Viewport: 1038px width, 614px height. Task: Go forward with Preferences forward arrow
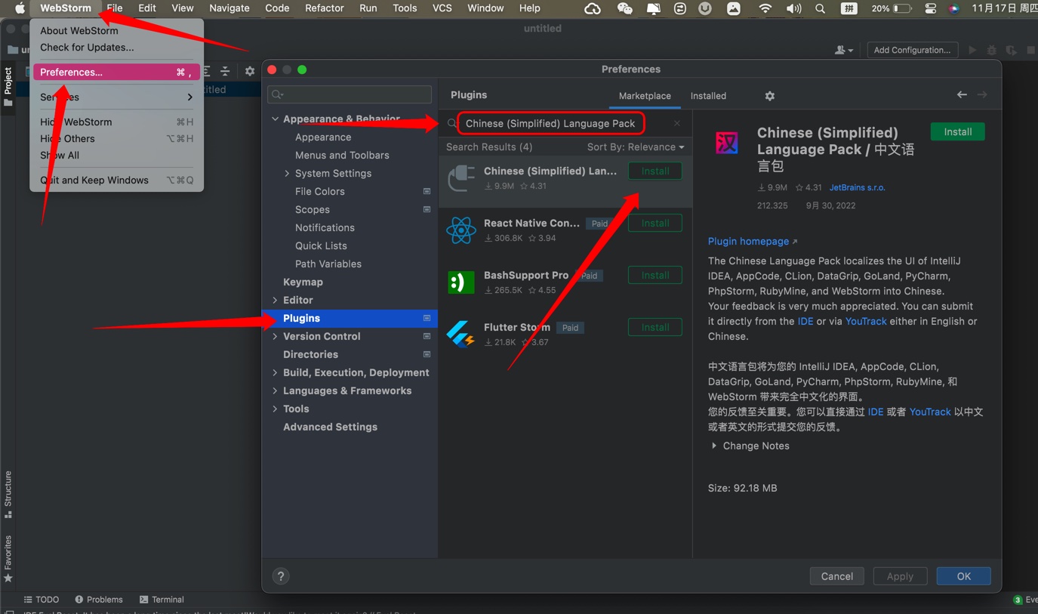pos(982,94)
